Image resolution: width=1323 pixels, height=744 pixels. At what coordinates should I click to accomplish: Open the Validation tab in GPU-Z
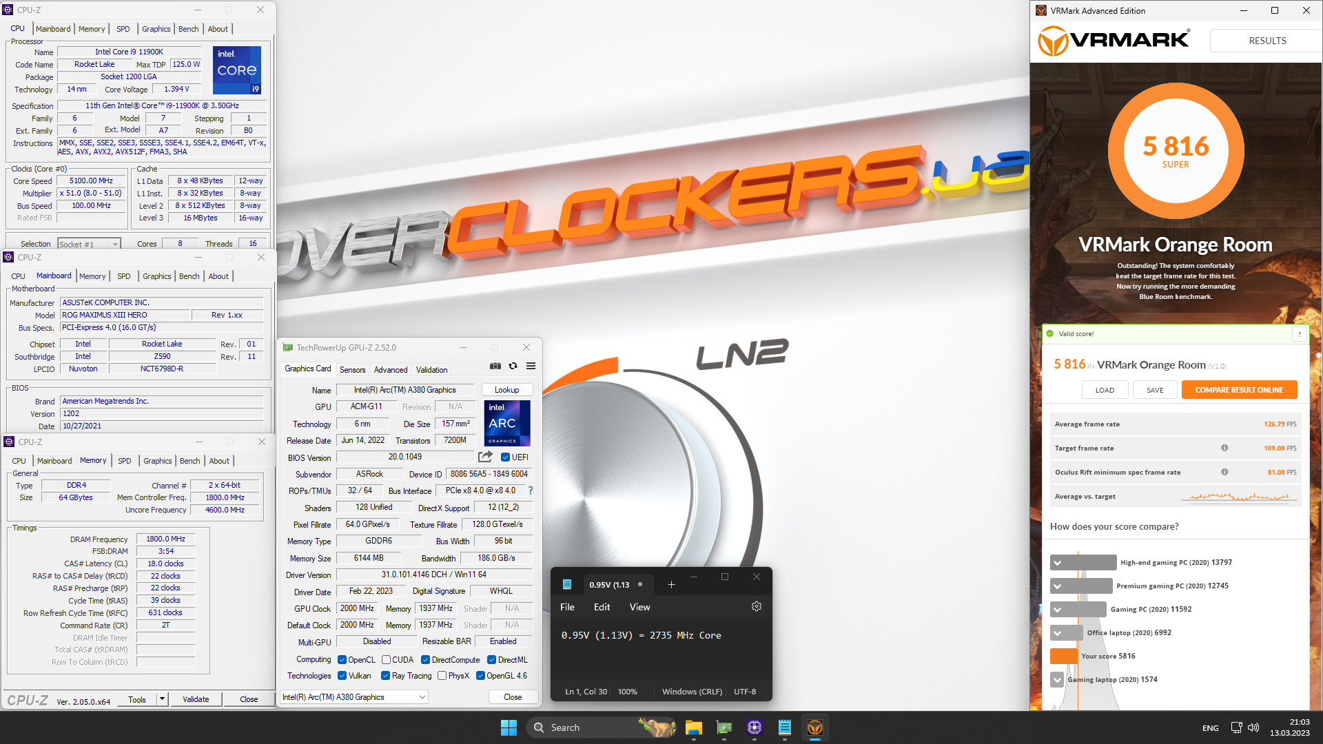coord(431,370)
